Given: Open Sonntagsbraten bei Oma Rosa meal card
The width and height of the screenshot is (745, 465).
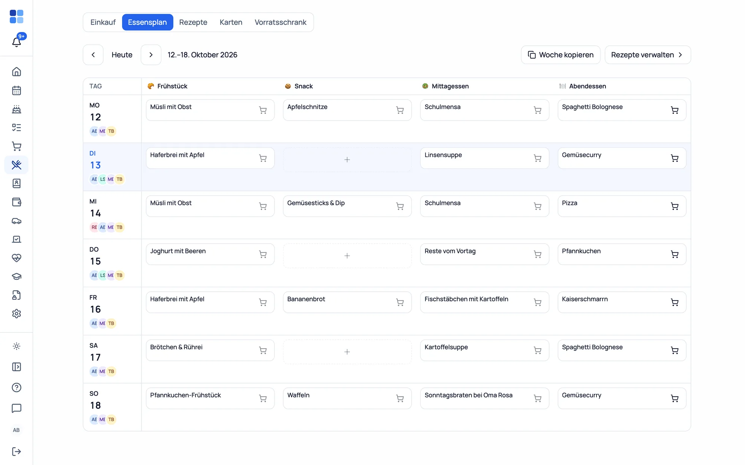Looking at the screenshot, I should click(484, 398).
